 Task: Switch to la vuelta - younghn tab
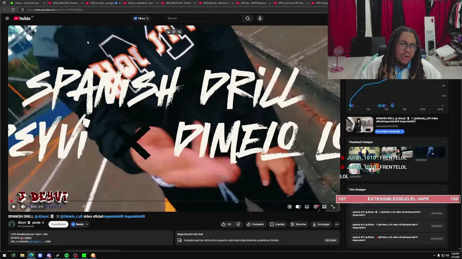click(x=103, y=3)
